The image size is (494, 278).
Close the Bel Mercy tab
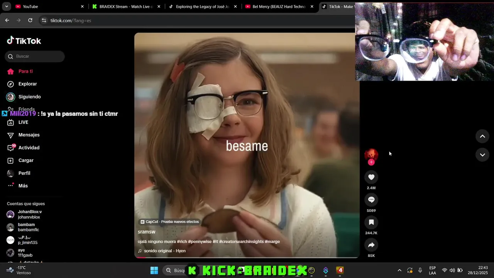(312, 7)
